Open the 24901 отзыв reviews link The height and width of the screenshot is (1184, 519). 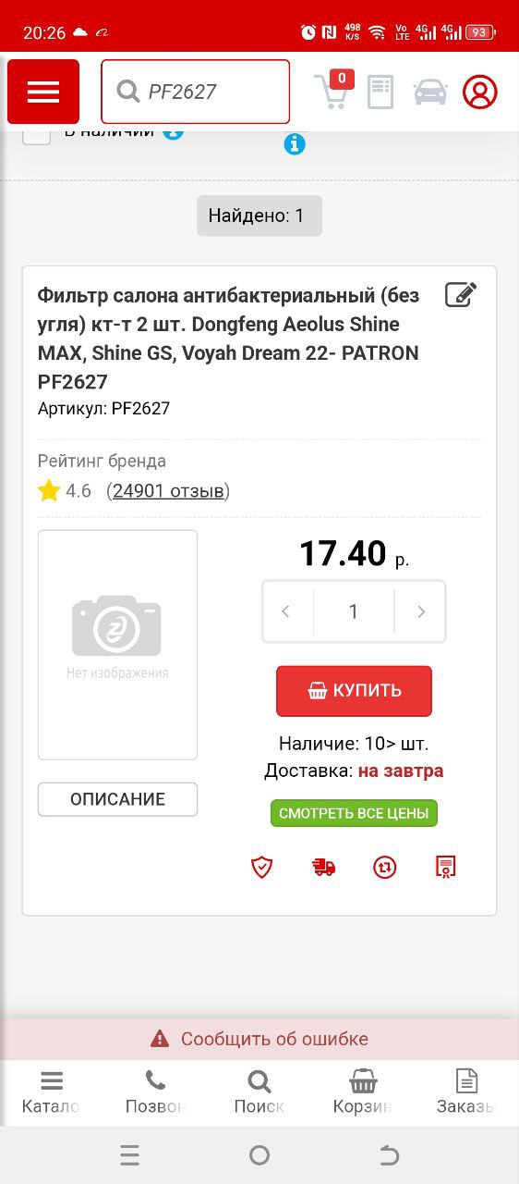click(x=168, y=491)
